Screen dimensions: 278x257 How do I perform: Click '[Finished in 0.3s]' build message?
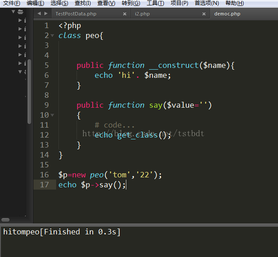pos(80,232)
